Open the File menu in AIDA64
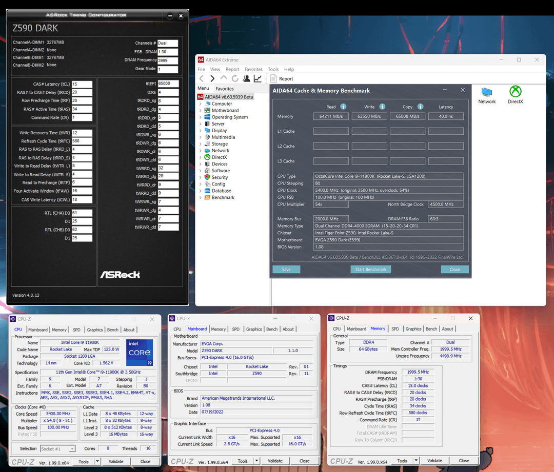This screenshot has height=472, width=554. click(202, 70)
